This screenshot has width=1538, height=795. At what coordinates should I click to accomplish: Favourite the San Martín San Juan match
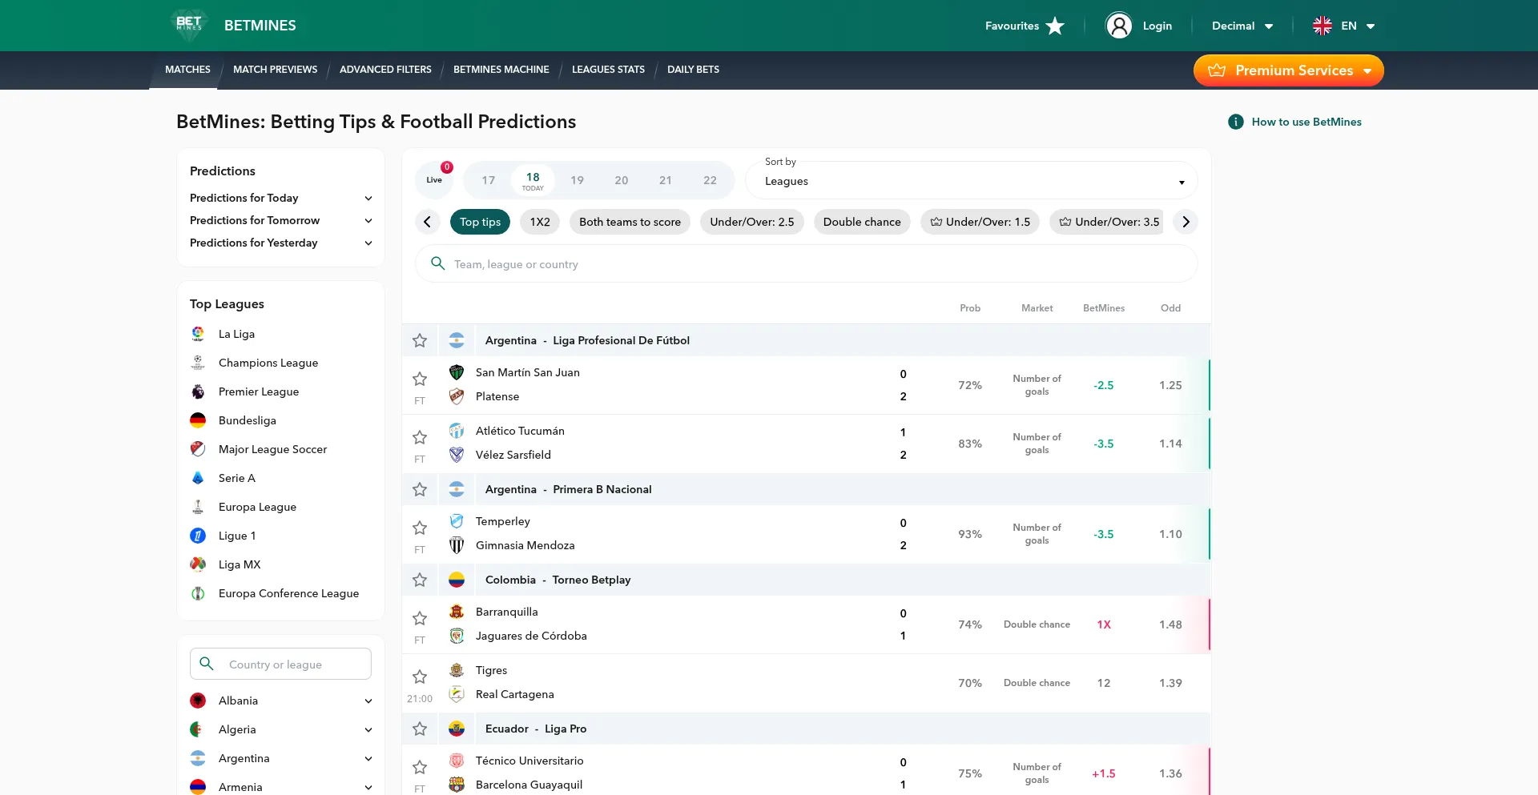(420, 379)
